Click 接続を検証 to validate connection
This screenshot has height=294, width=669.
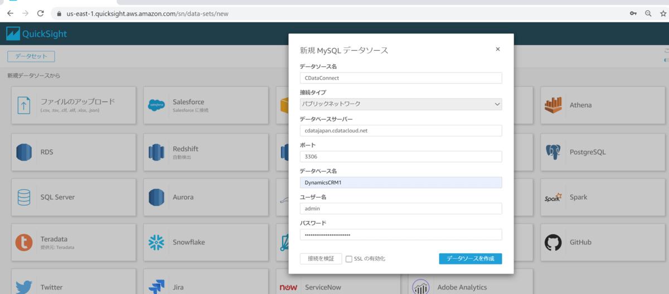pos(321,258)
